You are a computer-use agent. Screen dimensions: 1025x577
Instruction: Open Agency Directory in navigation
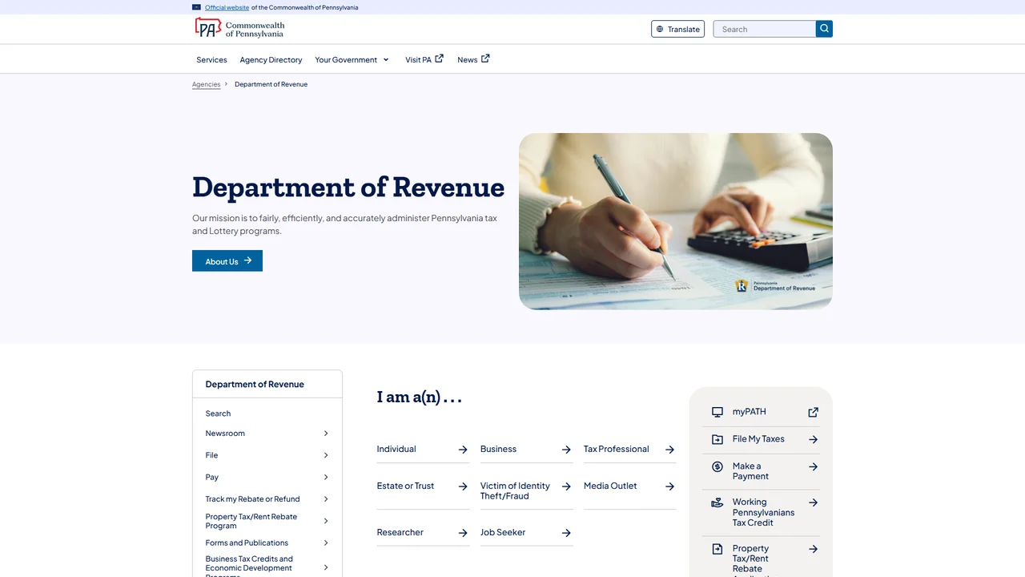coord(271,59)
